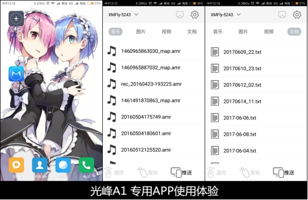Viewport: 308px width, 200px height.
Task: Select the highlighted 文档 tab
Action: 294,32
